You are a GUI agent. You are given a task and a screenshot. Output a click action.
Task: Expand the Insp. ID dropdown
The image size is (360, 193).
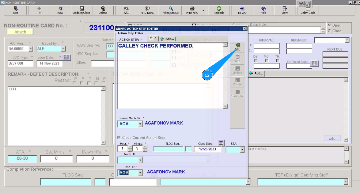tap(140, 173)
